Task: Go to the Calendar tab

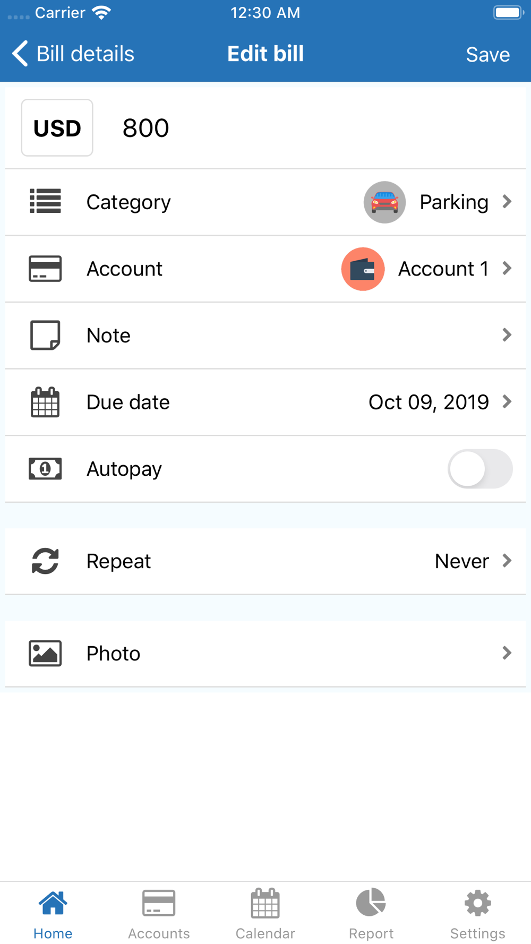Action: [265, 914]
